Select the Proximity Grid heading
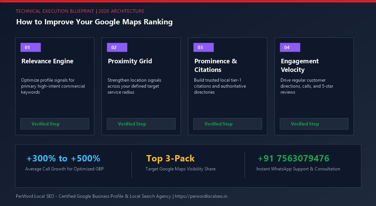The height and width of the screenshot is (206, 376). click(x=130, y=61)
